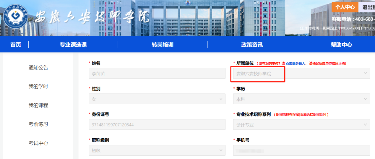Click the college logo emblem

(x=16, y=16)
